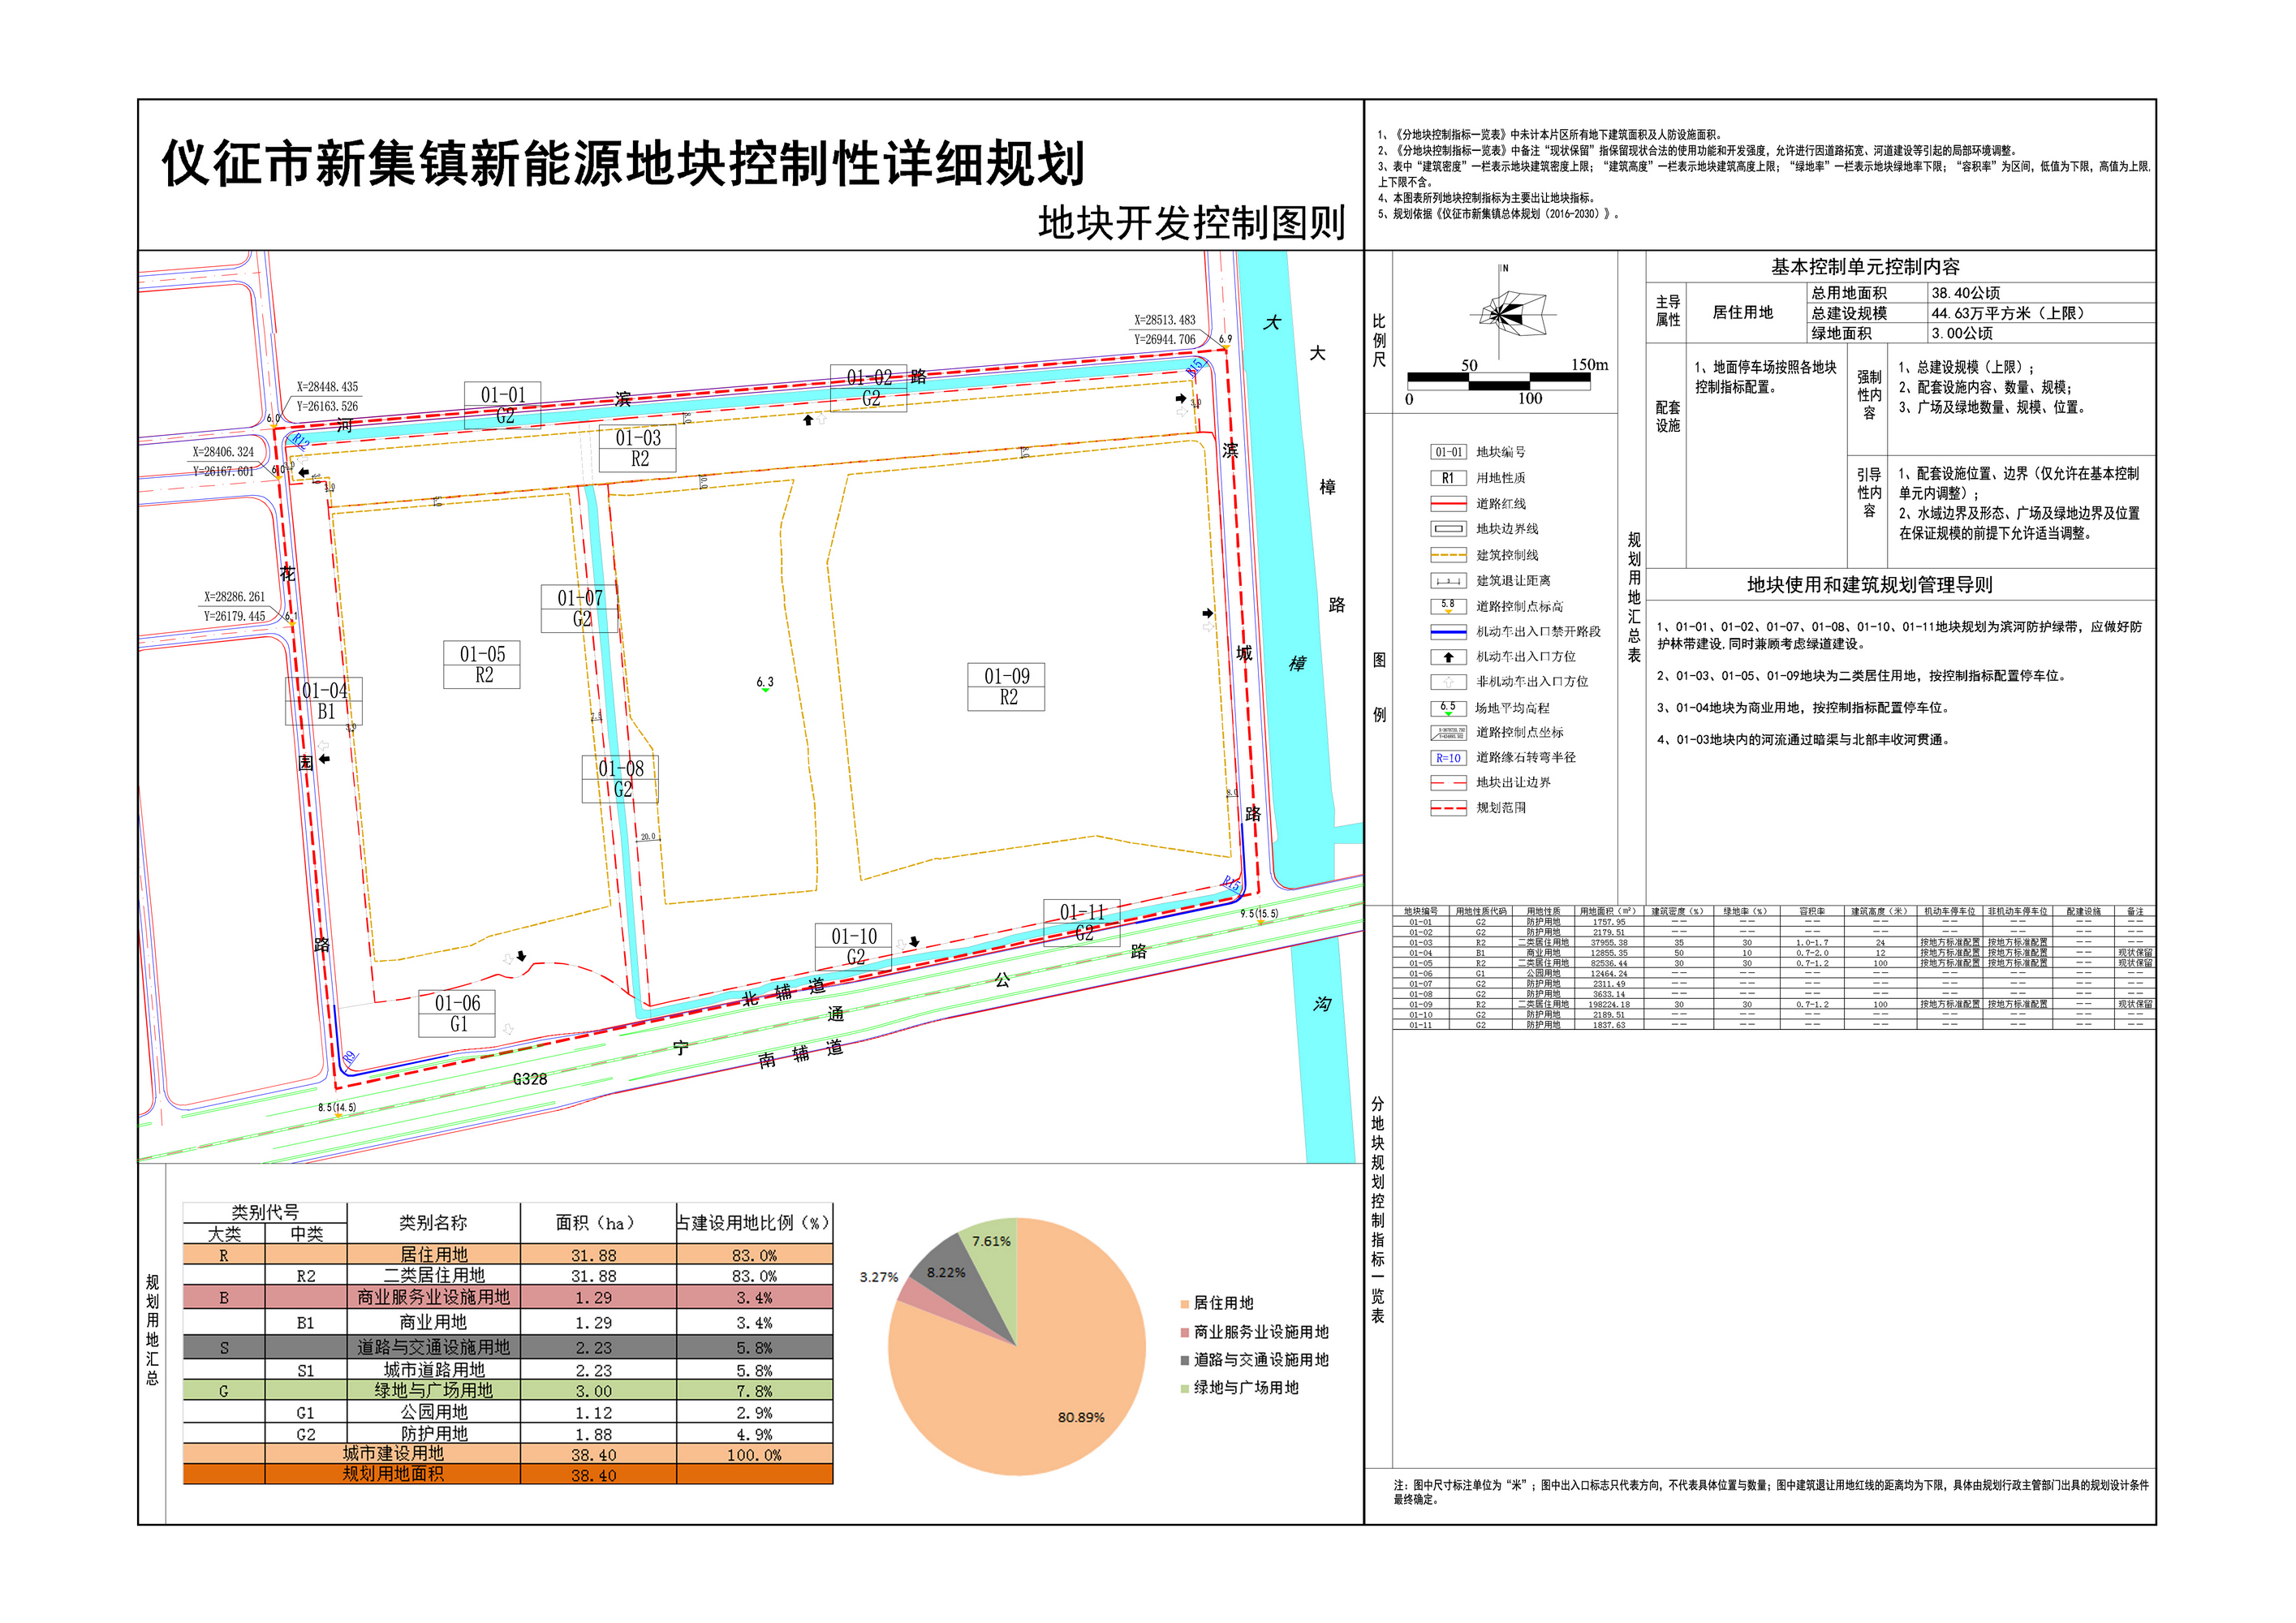The width and height of the screenshot is (2296, 1623).
Task: Click the 3.27% pie chart label
Action: [879, 1278]
